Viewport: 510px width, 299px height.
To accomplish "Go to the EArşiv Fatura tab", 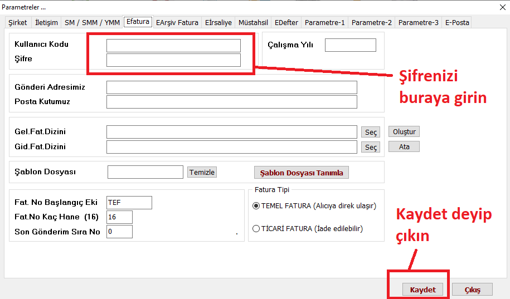I will [177, 23].
